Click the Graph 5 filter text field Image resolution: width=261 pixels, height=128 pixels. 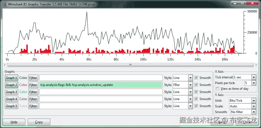click(x=101, y=106)
